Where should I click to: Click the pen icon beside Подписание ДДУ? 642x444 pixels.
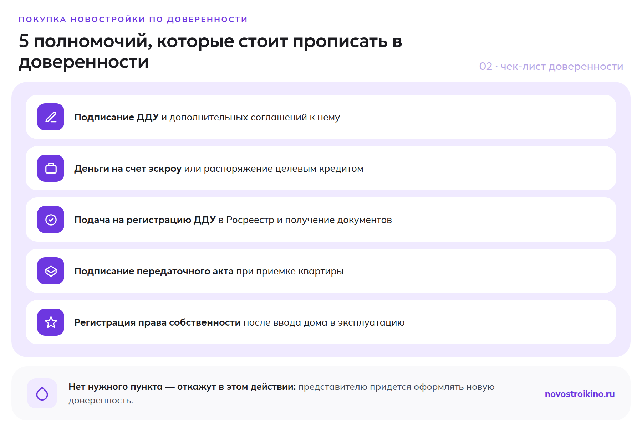[51, 117]
